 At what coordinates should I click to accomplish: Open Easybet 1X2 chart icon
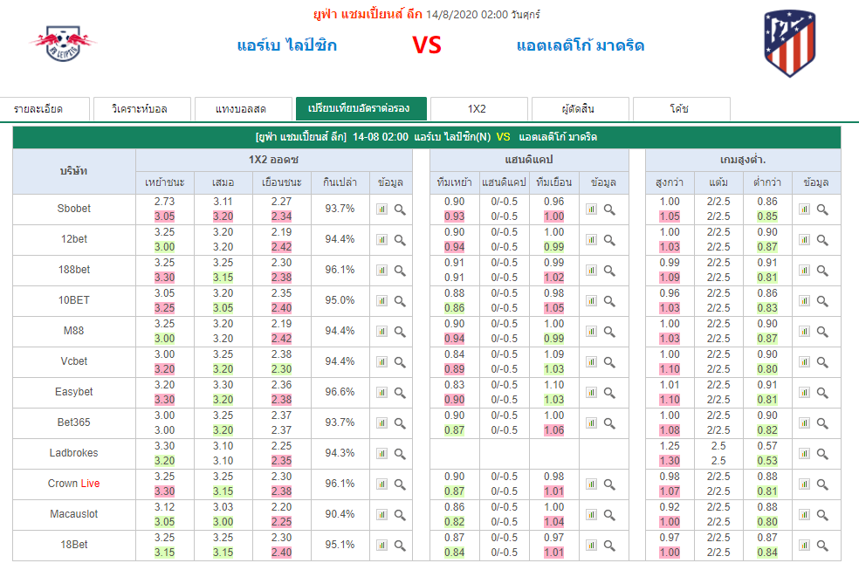(x=381, y=393)
